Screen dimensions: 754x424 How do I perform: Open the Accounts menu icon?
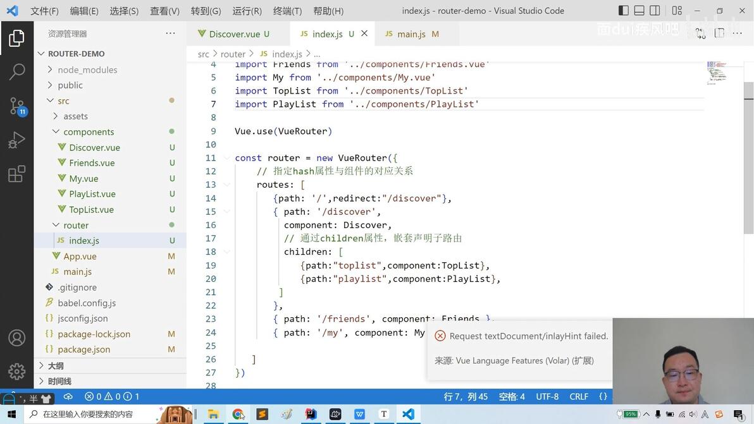[17, 338]
